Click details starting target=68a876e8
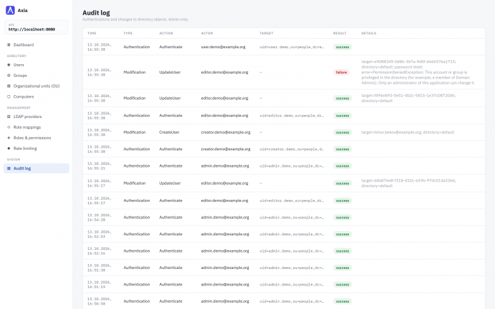Screen dimensions: 495x309 [x=409, y=183]
